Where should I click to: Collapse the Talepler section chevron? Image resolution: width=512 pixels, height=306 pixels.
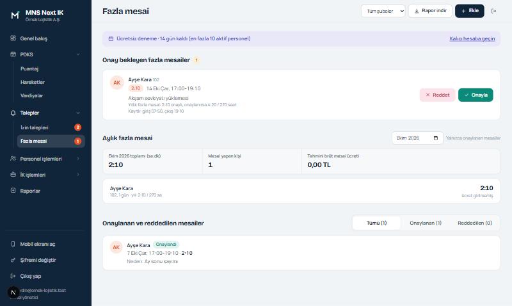(x=78, y=113)
